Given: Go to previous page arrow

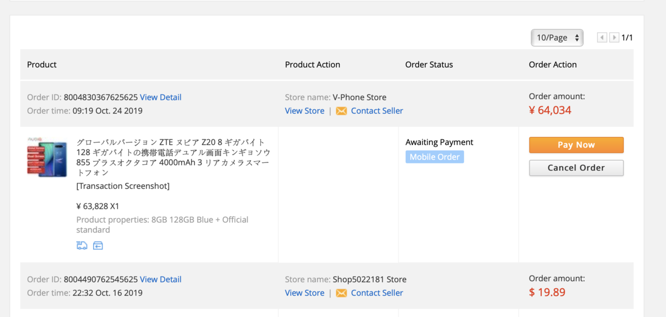Looking at the screenshot, I should click(602, 38).
